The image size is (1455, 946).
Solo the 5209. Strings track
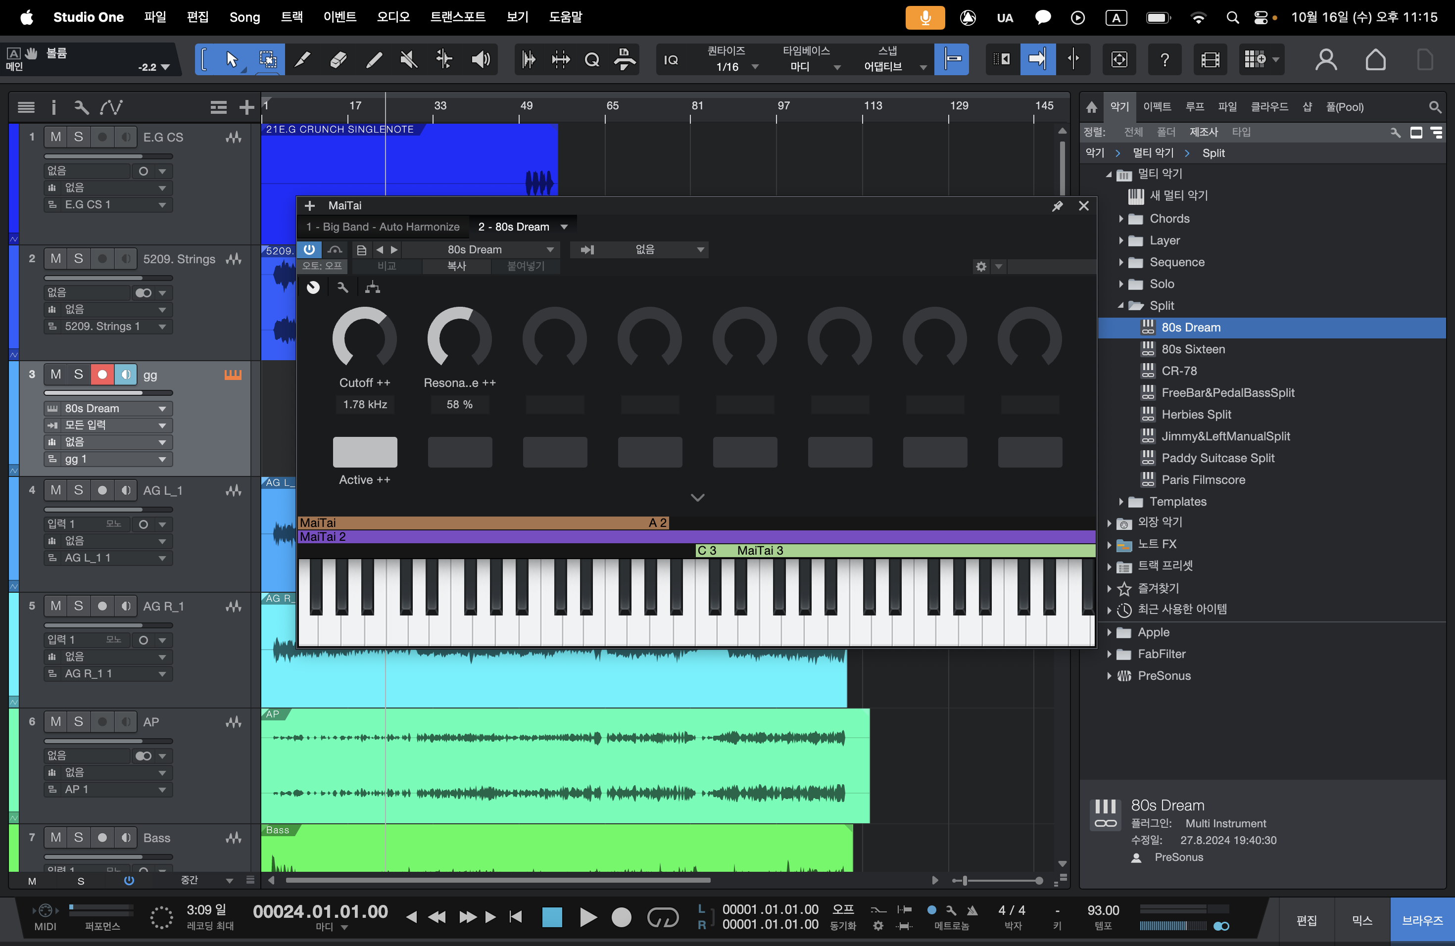(x=78, y=259)
